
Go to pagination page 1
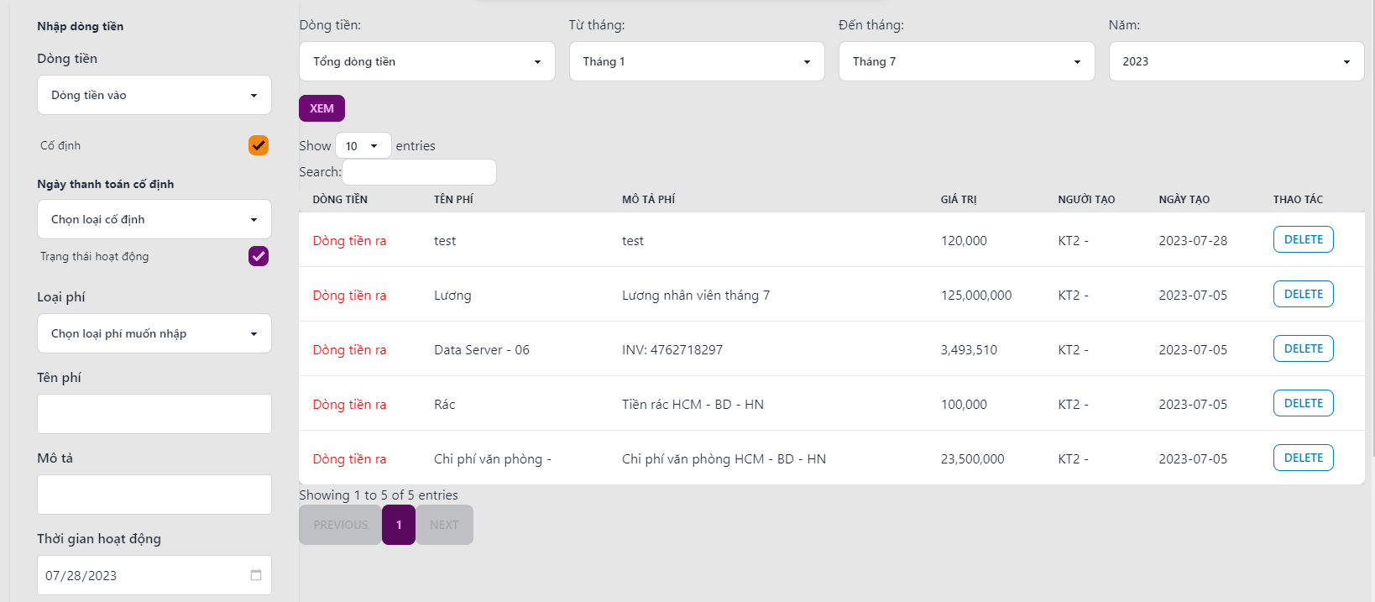click(399, 525)
